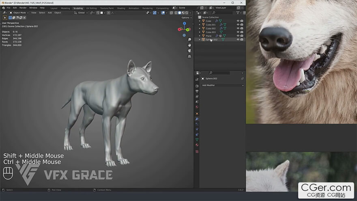Open the Scene properties tab icon
The width and height of the screenshot is (357, 201).
(197, 102)
